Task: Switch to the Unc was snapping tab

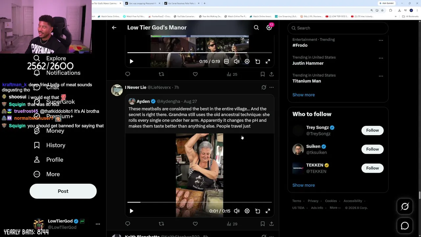Action: tap(142, 3)
